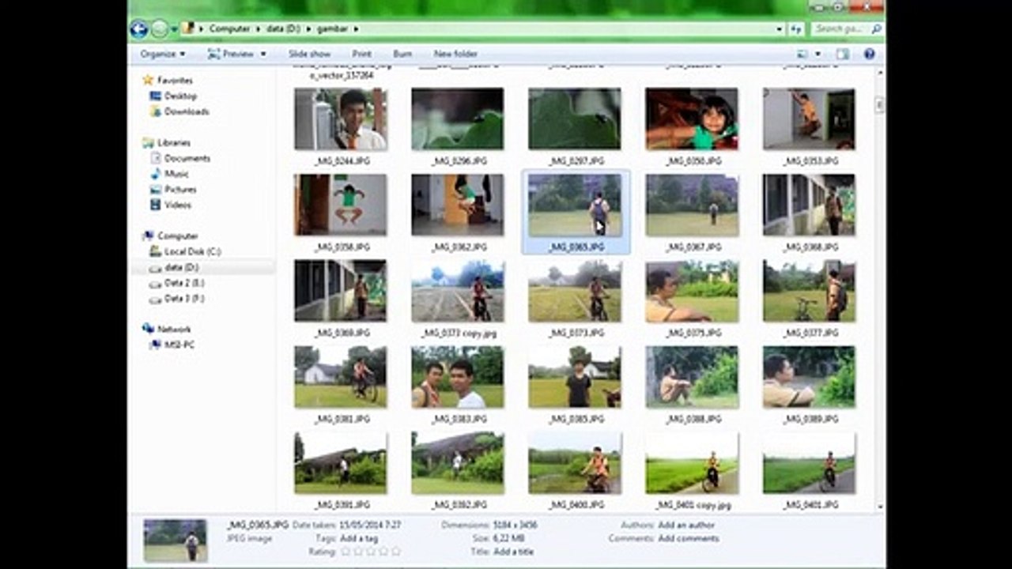Select Libraries in navigation pane

[167, 143]
